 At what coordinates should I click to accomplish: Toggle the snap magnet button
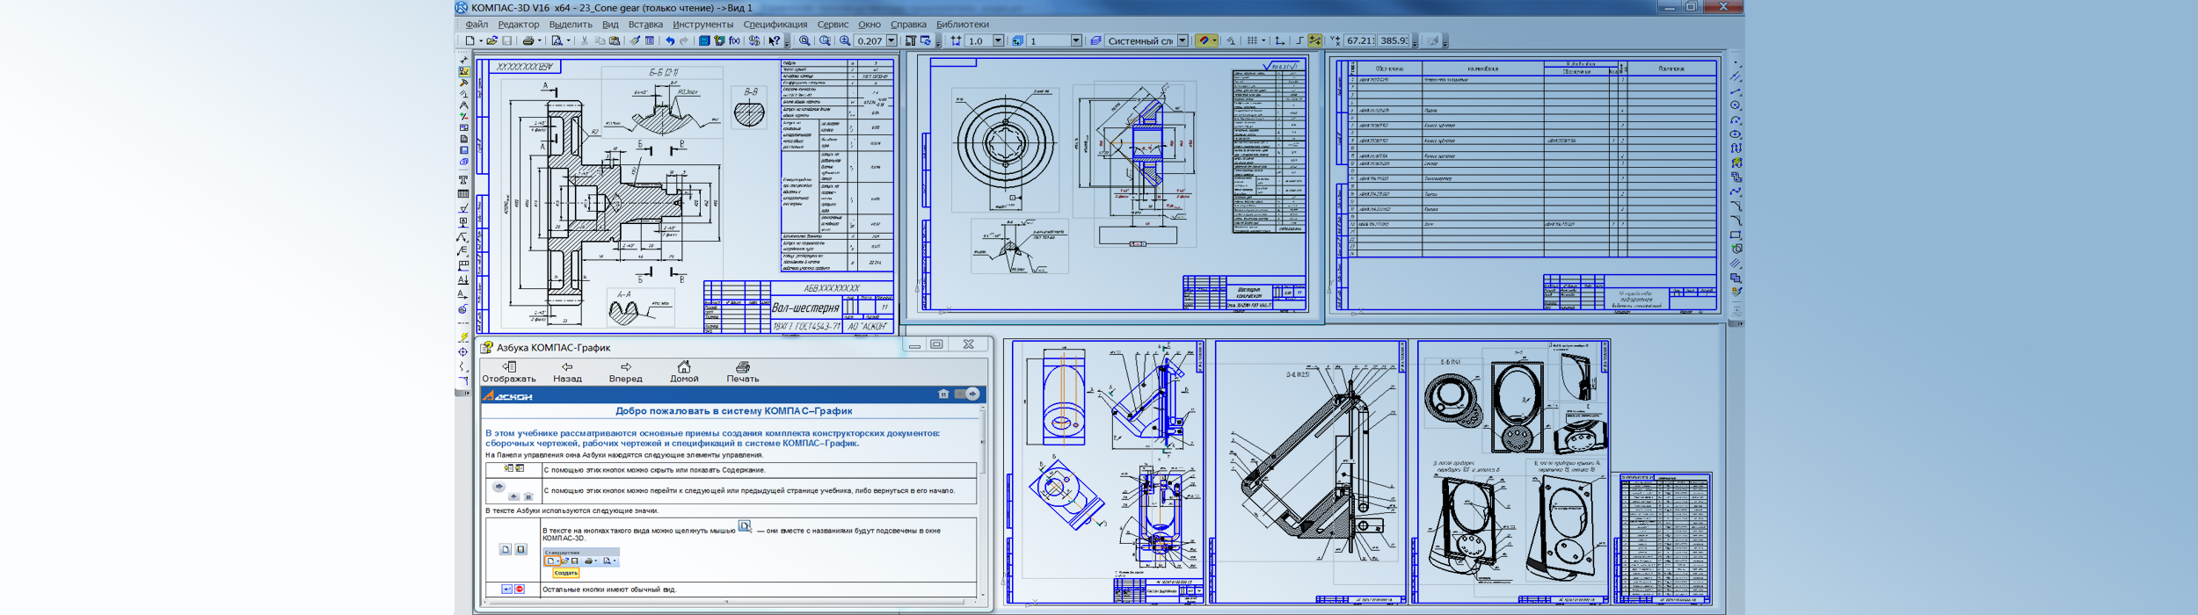pyautogui.click(x=1204, y=40)
